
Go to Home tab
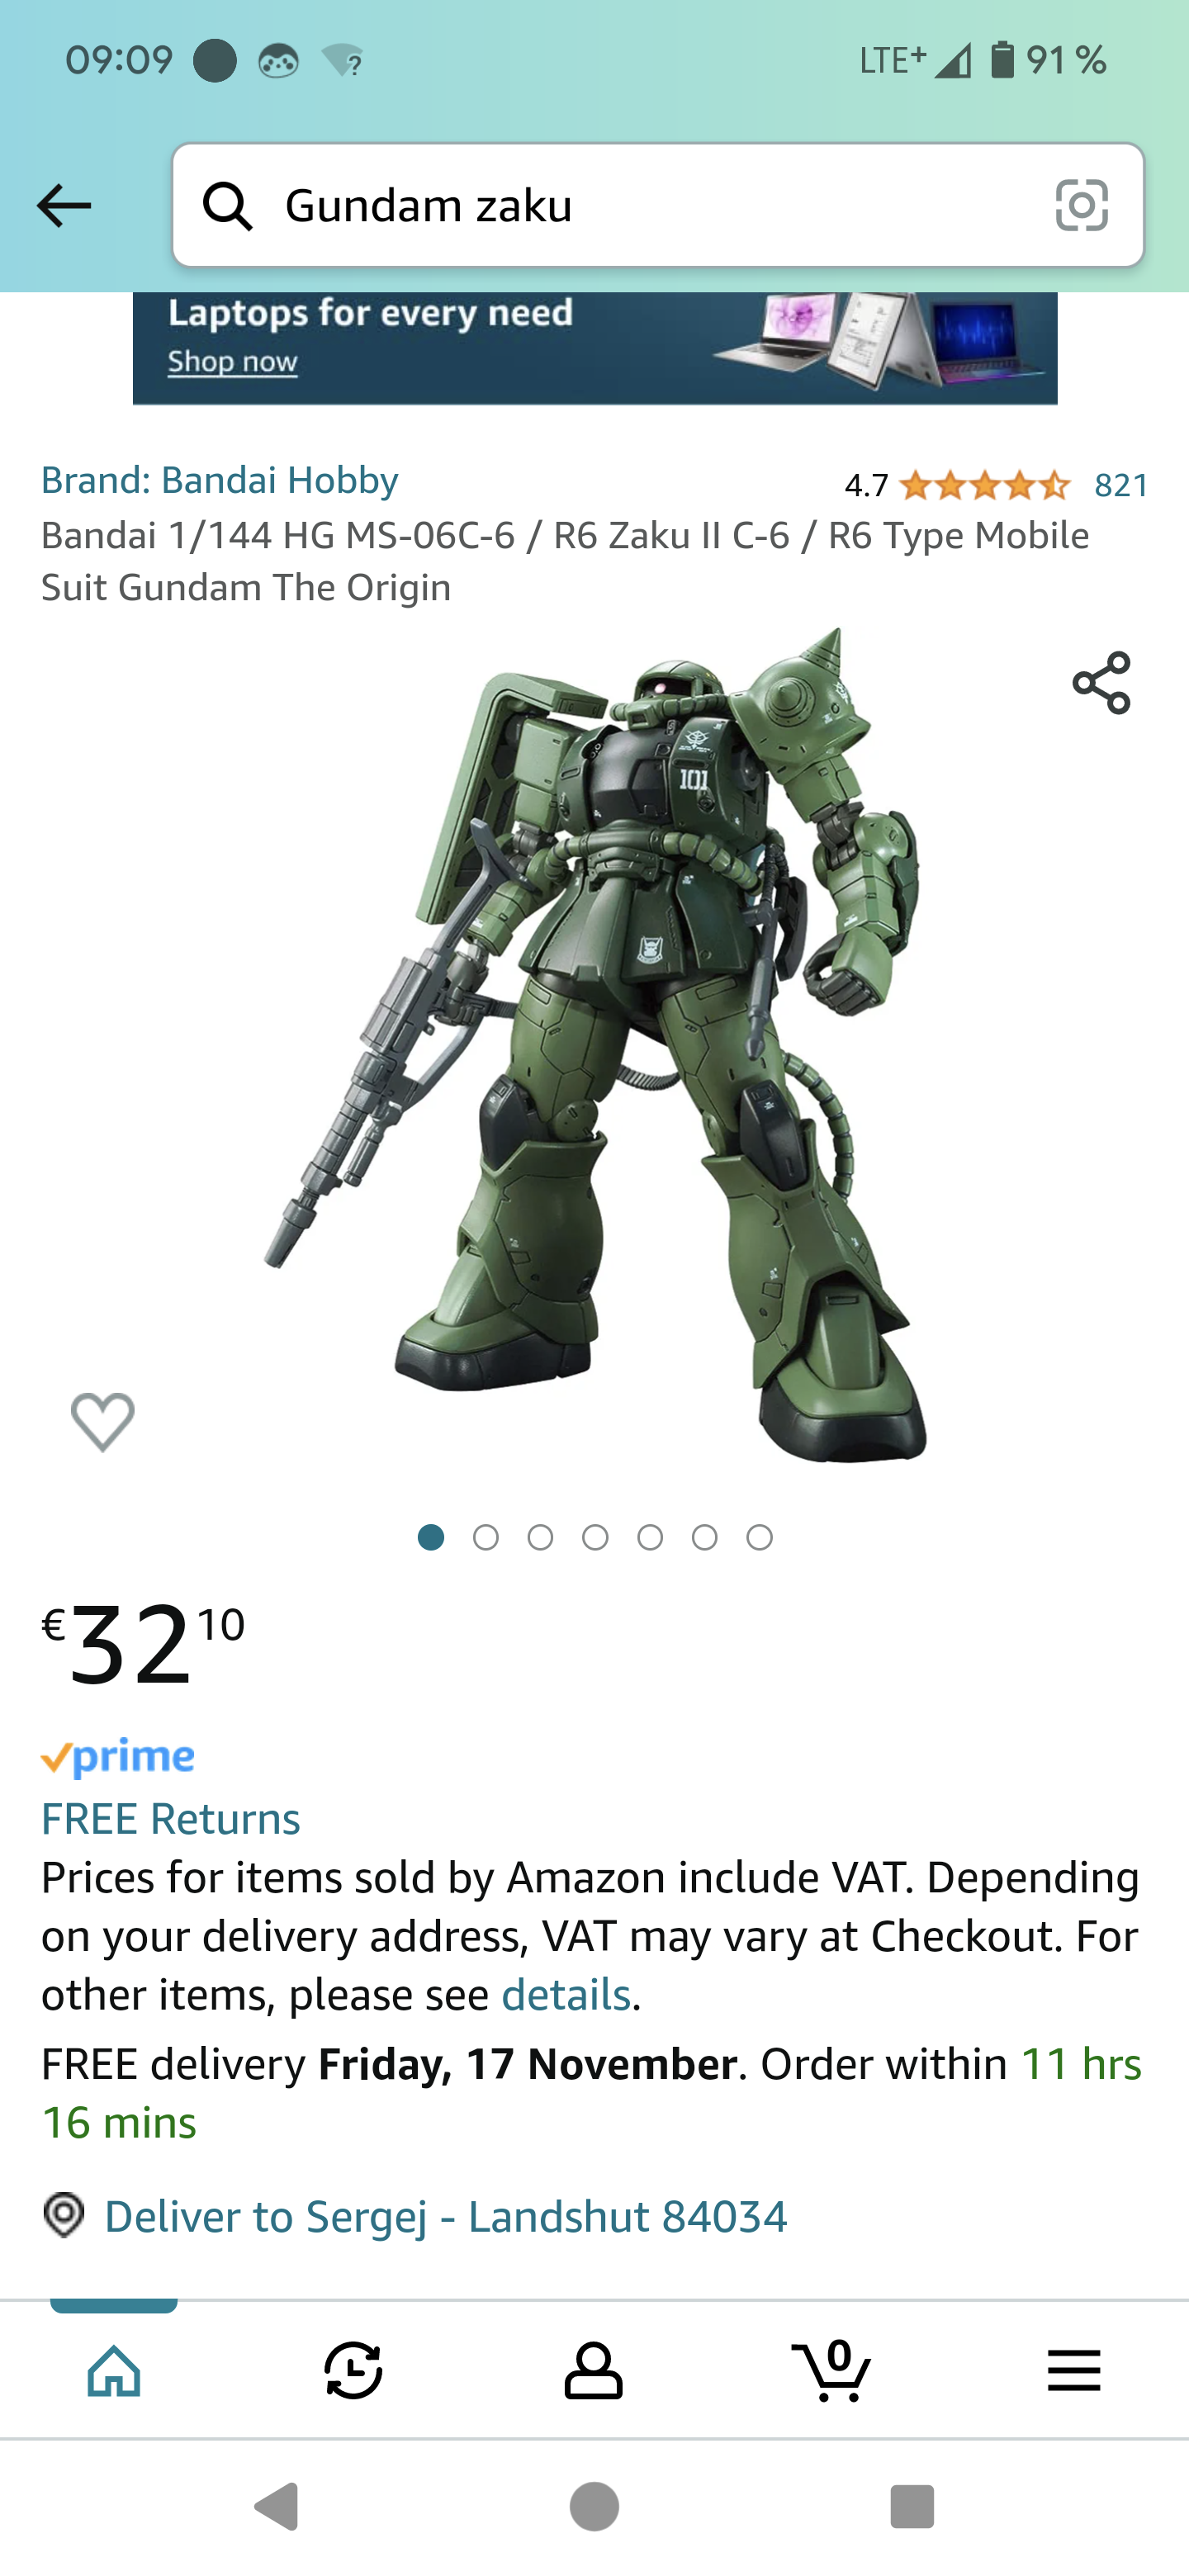click(114, 2370)
